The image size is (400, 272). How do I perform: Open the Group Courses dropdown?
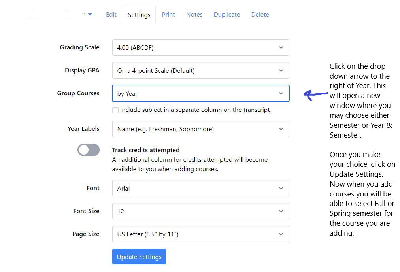point(200,93)
